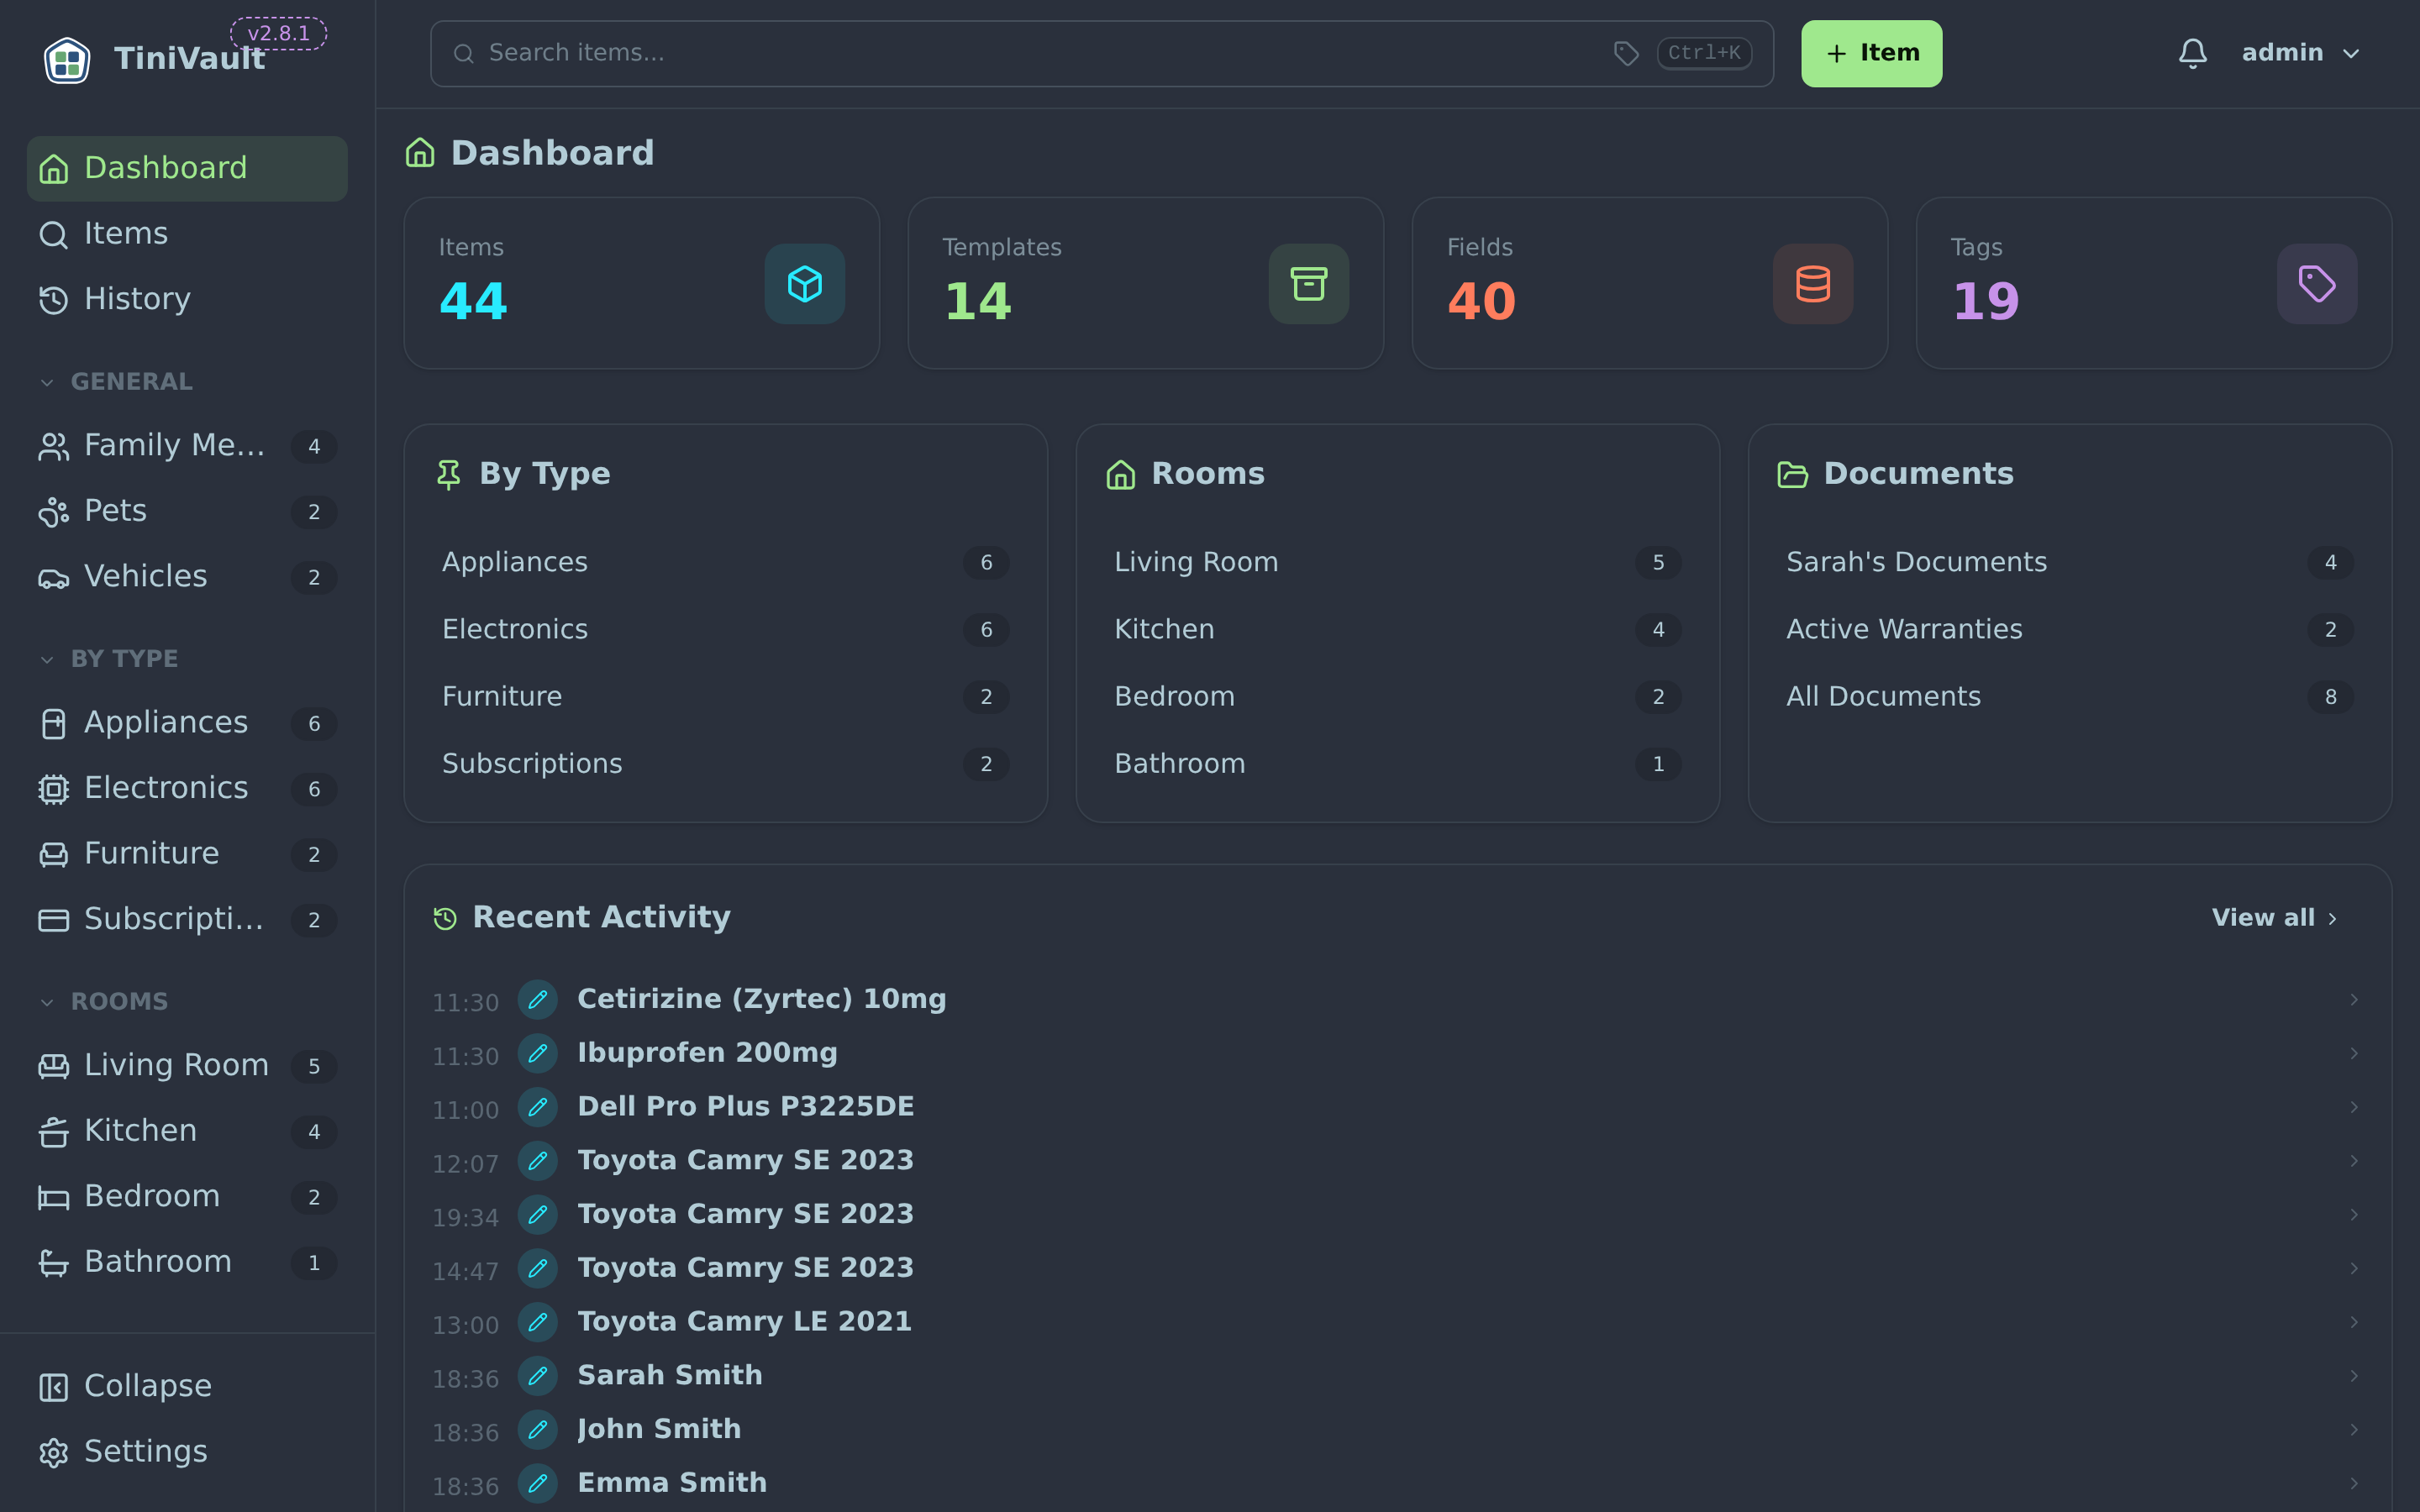Viewport: 2420px width, 1512px height.
Task: Click the Subscriptions card icon in sidebar
Action: (x=53, y=920)
